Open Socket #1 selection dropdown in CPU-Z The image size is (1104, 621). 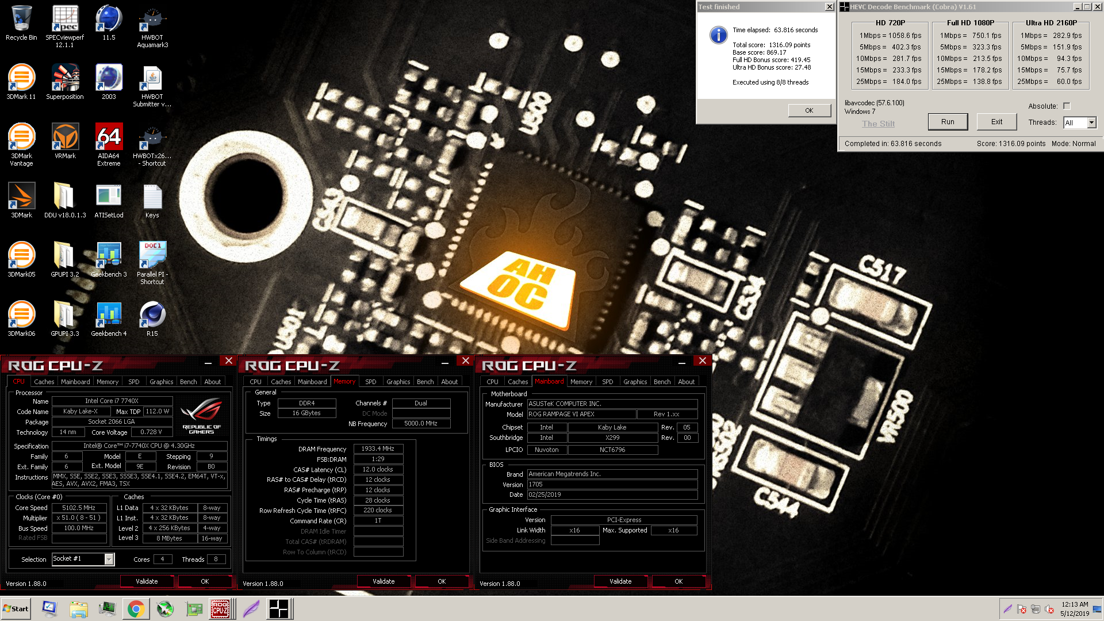[109, 559]
